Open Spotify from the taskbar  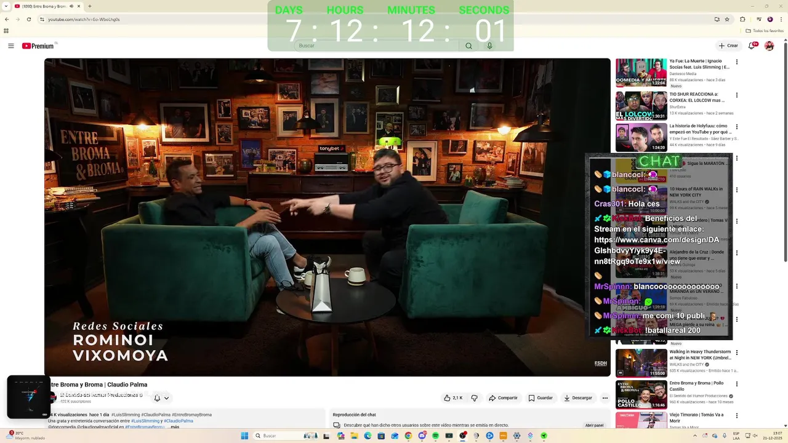pos(435,436)
